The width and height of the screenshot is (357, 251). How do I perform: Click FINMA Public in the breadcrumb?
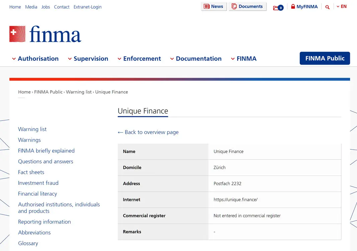[48, 92]
